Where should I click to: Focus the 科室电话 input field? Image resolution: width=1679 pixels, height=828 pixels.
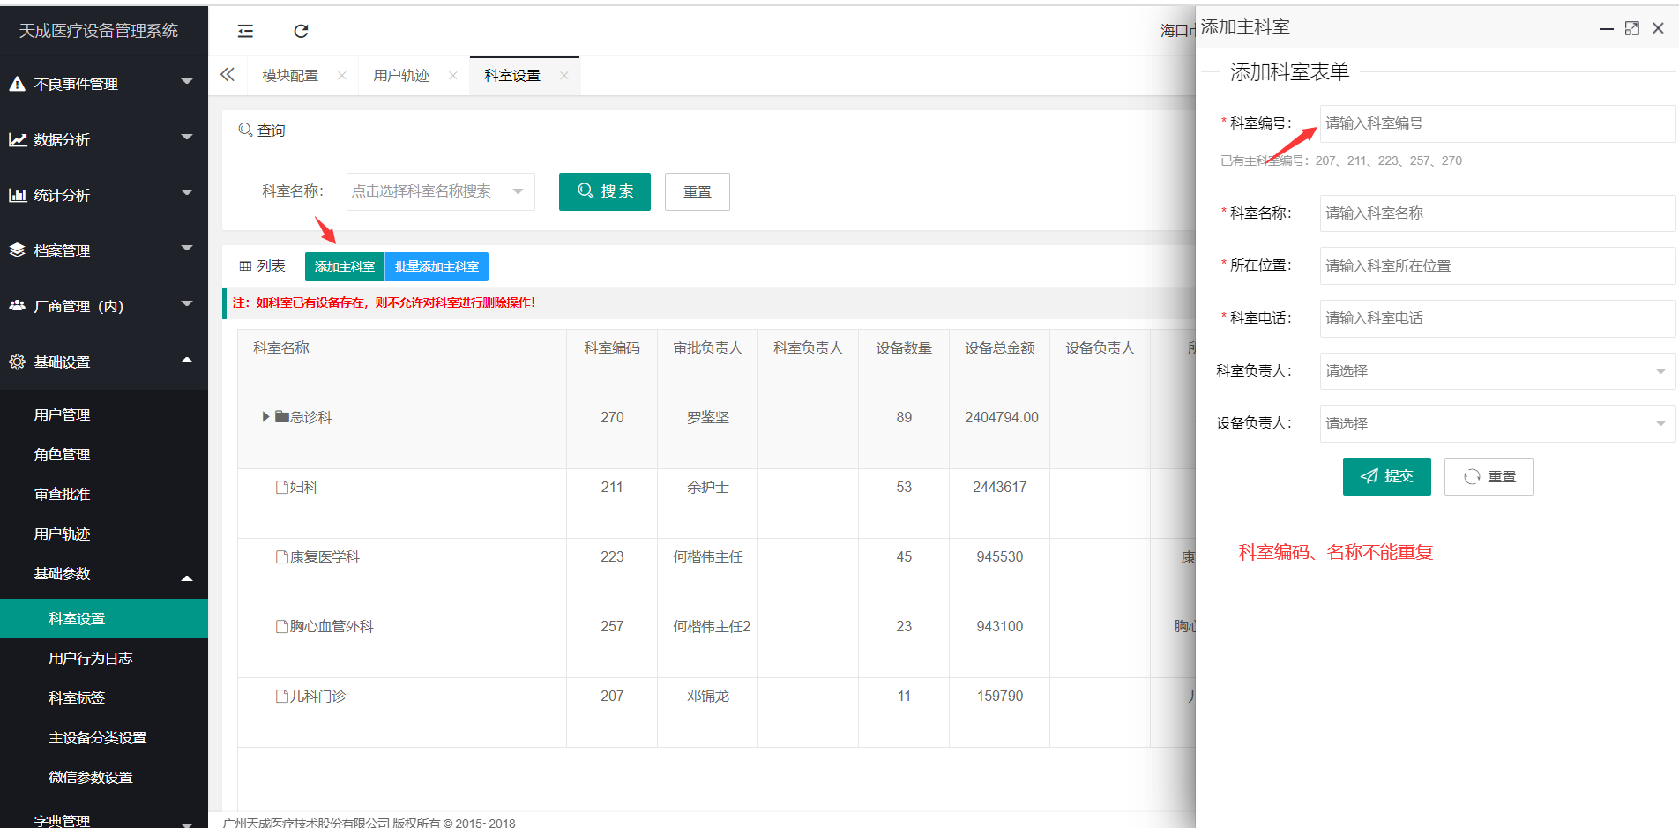point(1497,318)
